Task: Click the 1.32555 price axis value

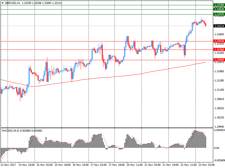Action: click(x=219, y=44)
